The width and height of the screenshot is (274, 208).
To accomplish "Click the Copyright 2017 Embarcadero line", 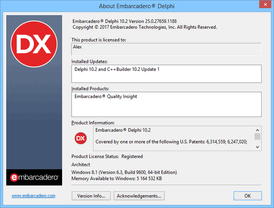I will (145, 27).
